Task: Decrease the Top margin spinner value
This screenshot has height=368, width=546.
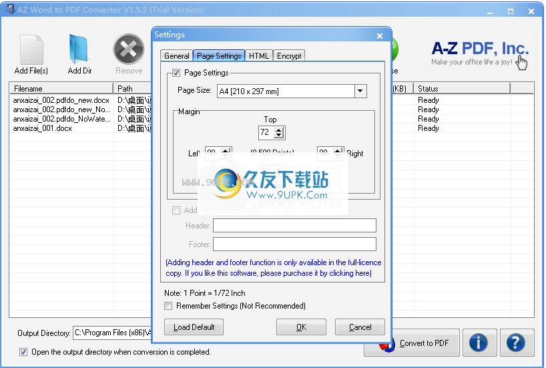Action: click(279, 135)
